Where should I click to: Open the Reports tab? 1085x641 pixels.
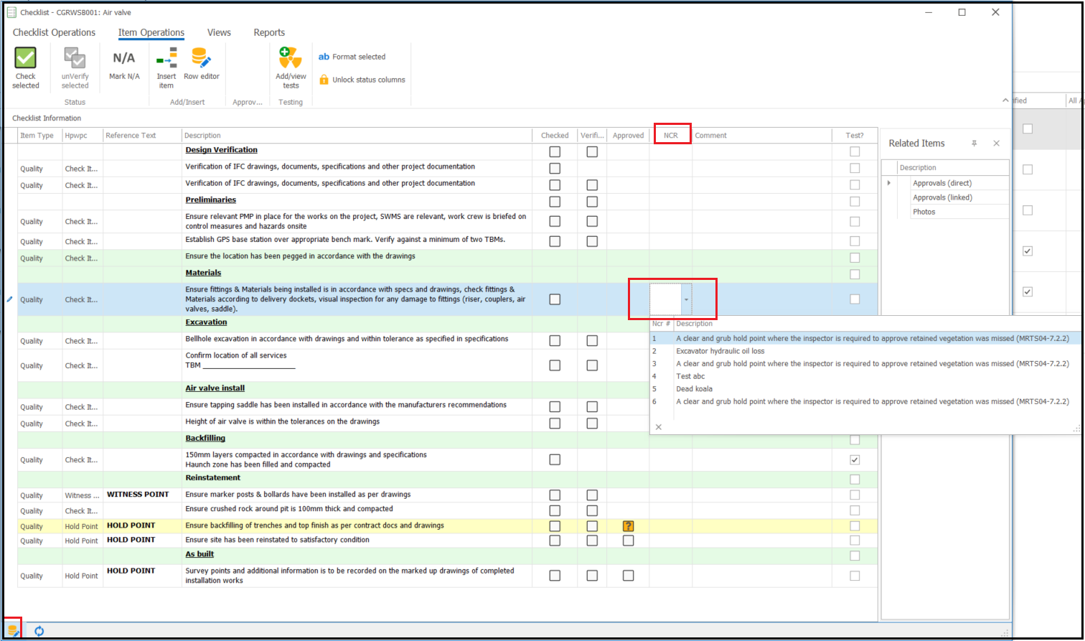pyautogui.click(x=269, y=32)
